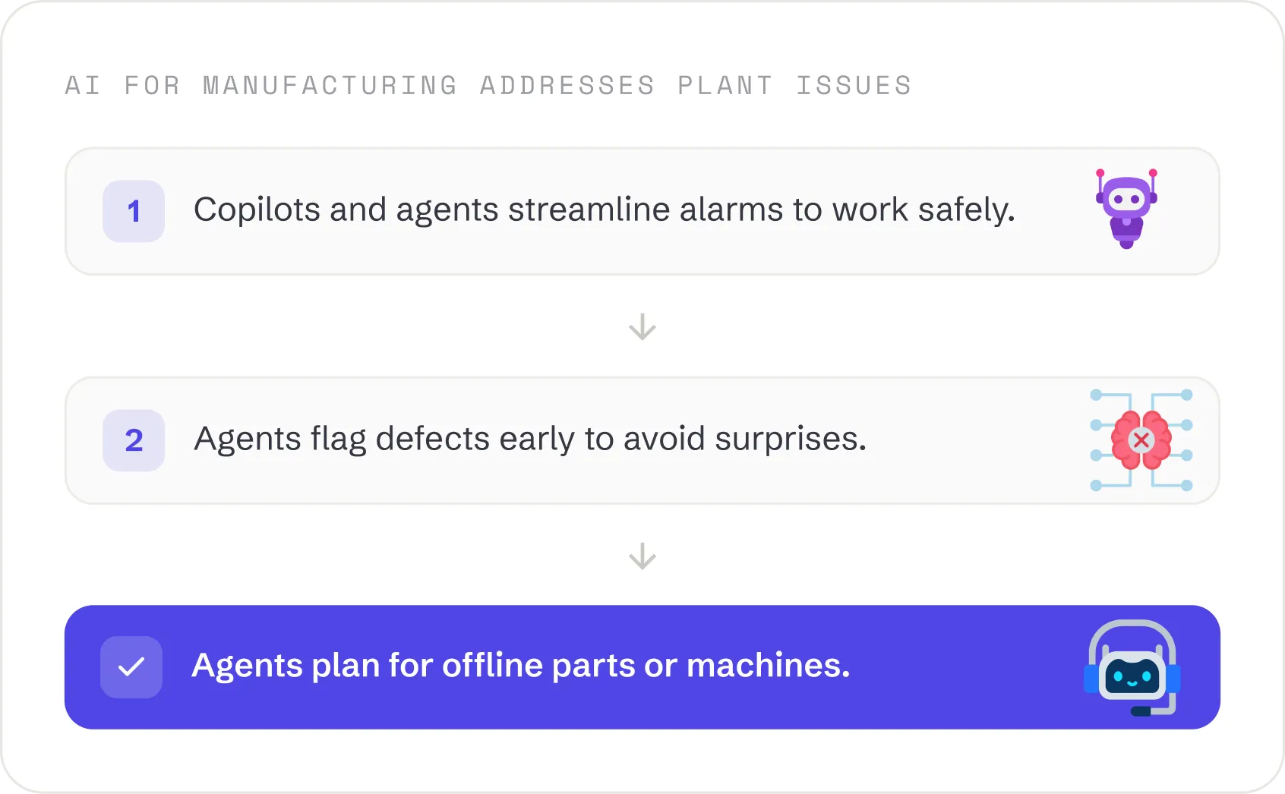Select the highlighted Agents plan for offline parts card
The width and height of the screenshot is (1285, 794).
point(642,667)
